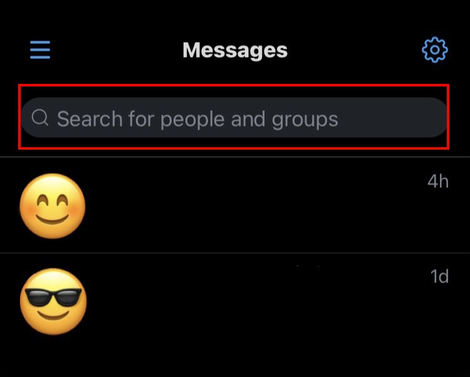Focus the Search for people and groups field
Screen dimensions: 470x377
pos(234,117)
